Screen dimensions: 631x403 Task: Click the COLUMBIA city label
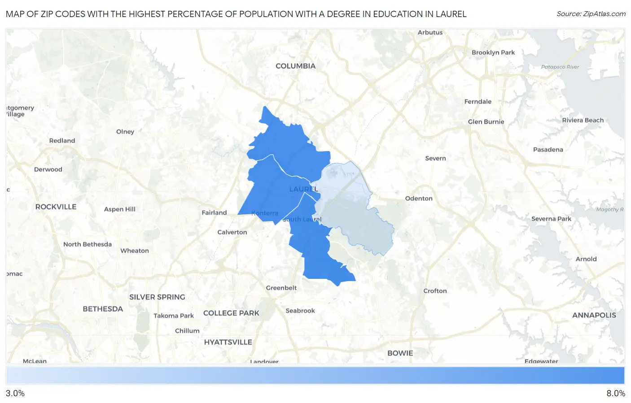pos(295,66)
